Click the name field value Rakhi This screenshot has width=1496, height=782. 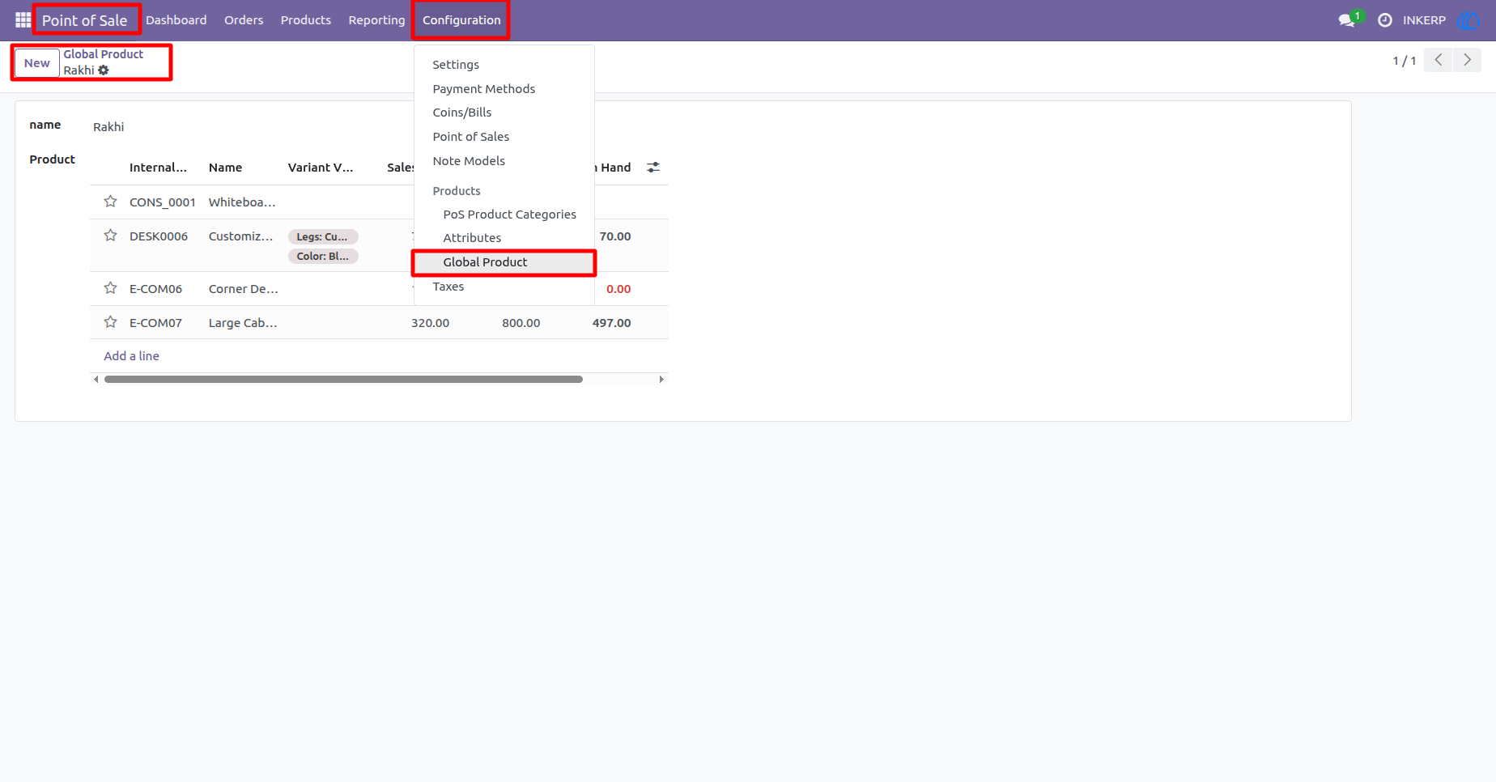[108, 127]
